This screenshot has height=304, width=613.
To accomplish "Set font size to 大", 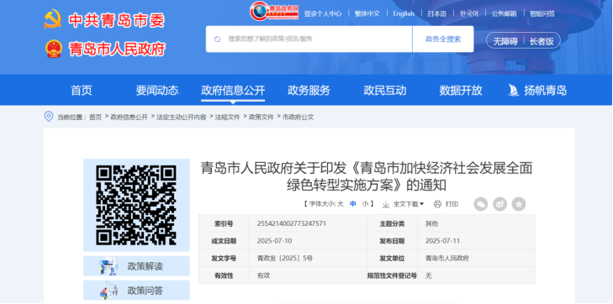I will point(340,204).
